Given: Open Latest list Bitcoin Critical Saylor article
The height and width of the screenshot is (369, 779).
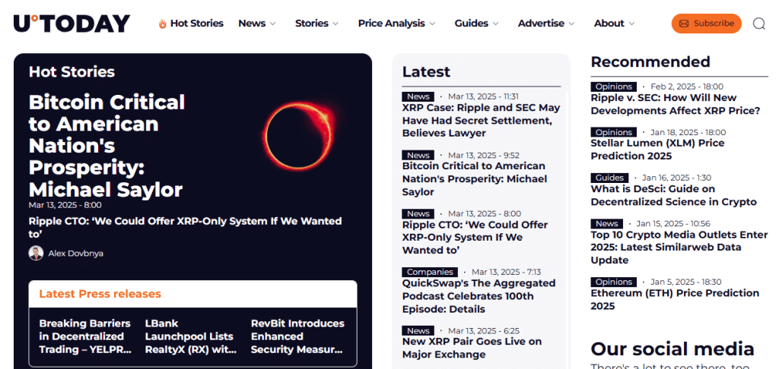Looking at the screenshot, I should tap(475, 179).
